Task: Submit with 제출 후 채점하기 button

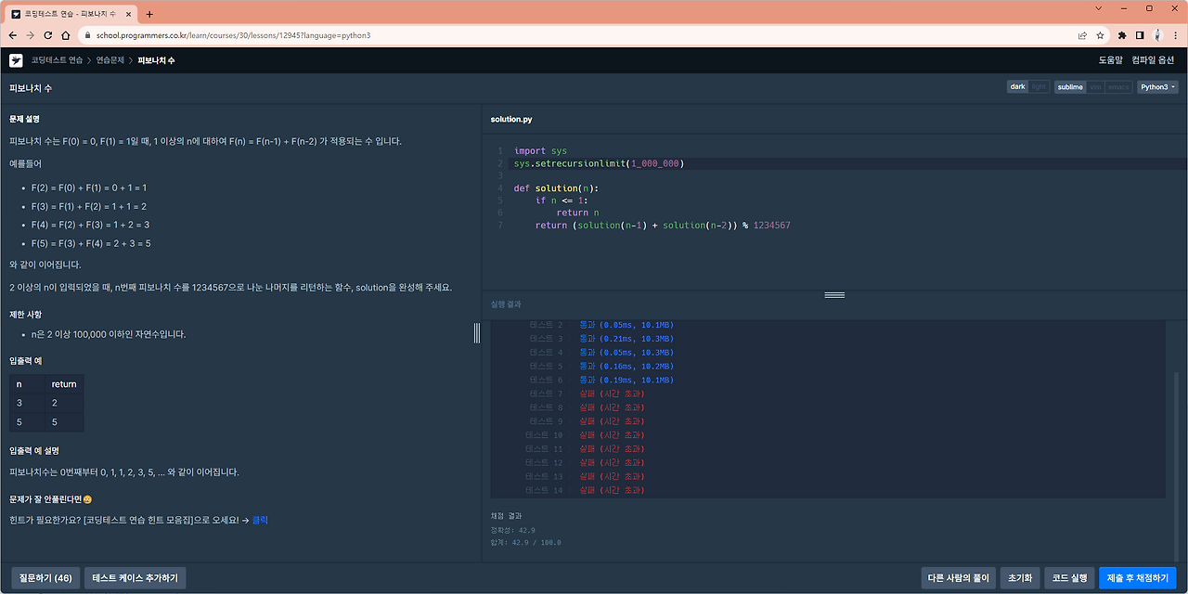Action: 1138,578
